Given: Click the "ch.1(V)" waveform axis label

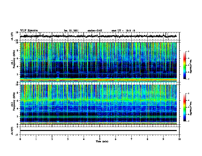Looking at the screenshot, I should click(x=12, y=36).
